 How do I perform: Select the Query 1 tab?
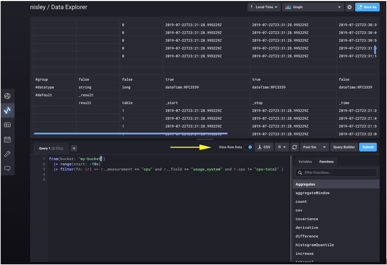[50, 148]
